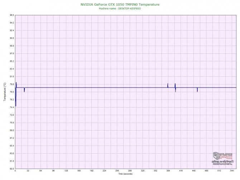
Task: Click the 320 tick on the time axis
Action: click(x=143, y=171)
